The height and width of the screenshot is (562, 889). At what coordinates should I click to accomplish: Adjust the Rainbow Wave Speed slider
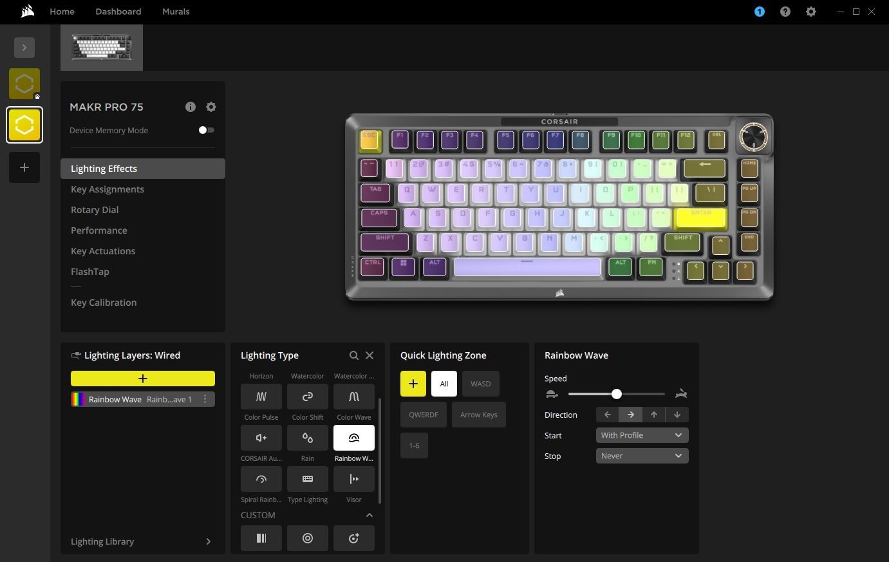617,394
